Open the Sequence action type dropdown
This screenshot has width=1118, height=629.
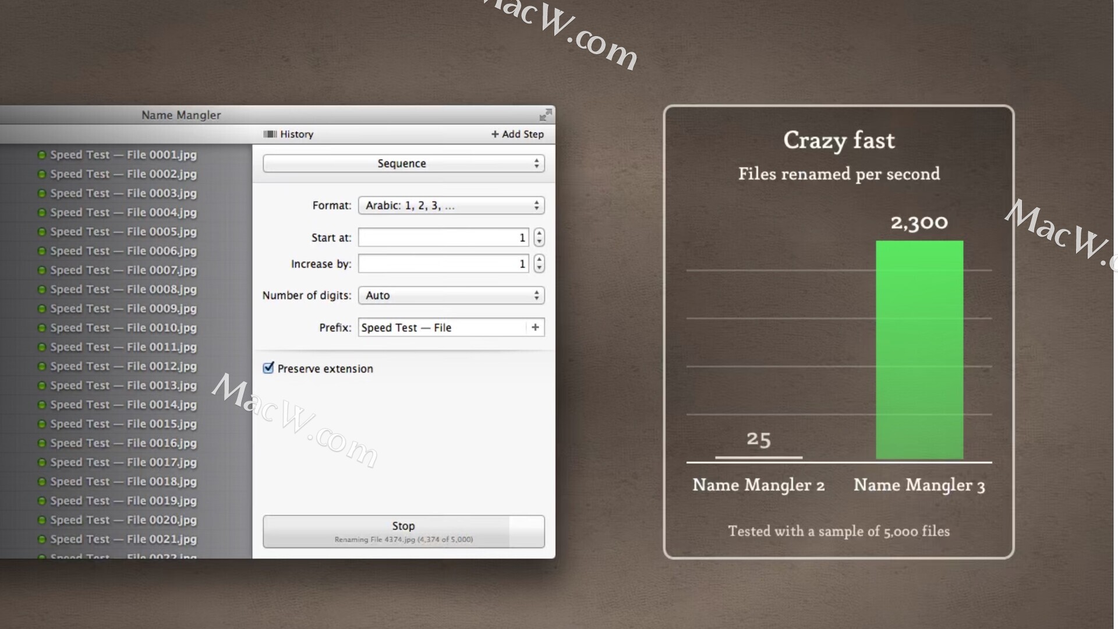click(404, 164)
